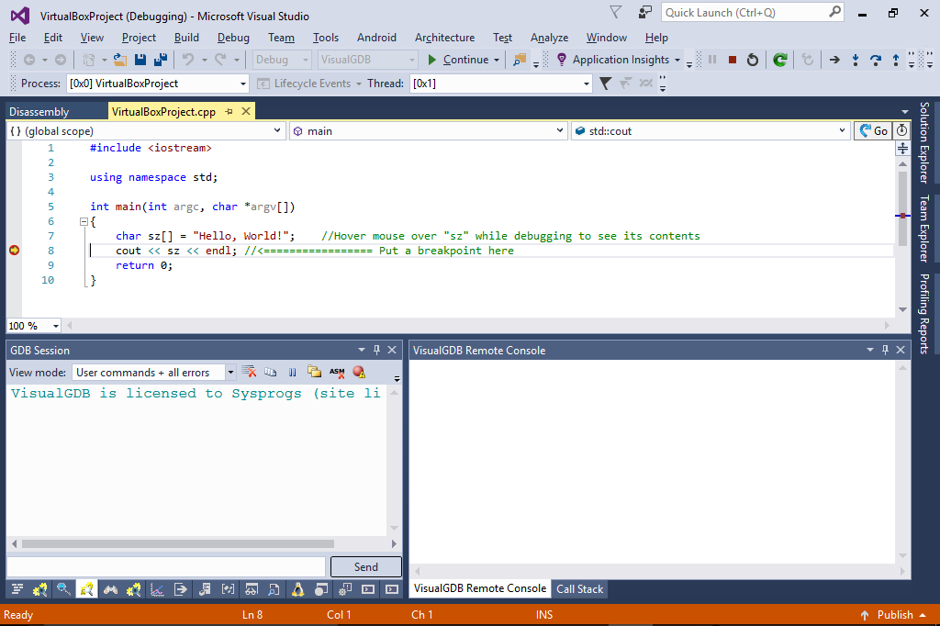Click the green Continue debugging button
The width and height of the screenshot is (940, 626).
click(x=458, y=60)
